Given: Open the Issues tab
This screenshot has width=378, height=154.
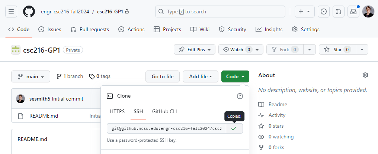Looking at the screenshot, I should point(49,29).
